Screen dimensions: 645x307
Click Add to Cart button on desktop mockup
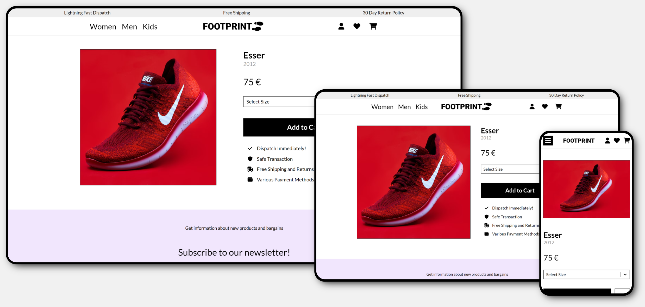(279, 127)
